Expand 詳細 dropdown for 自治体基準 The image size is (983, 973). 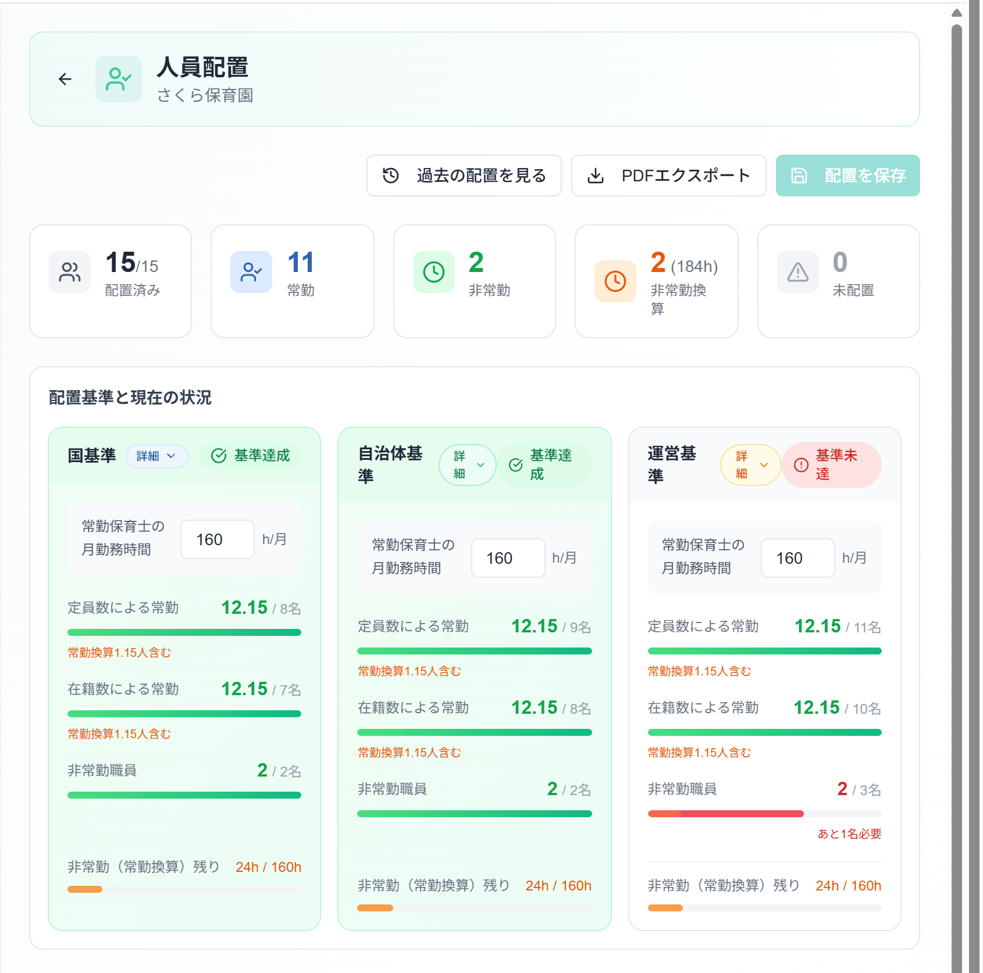[468, 465]
